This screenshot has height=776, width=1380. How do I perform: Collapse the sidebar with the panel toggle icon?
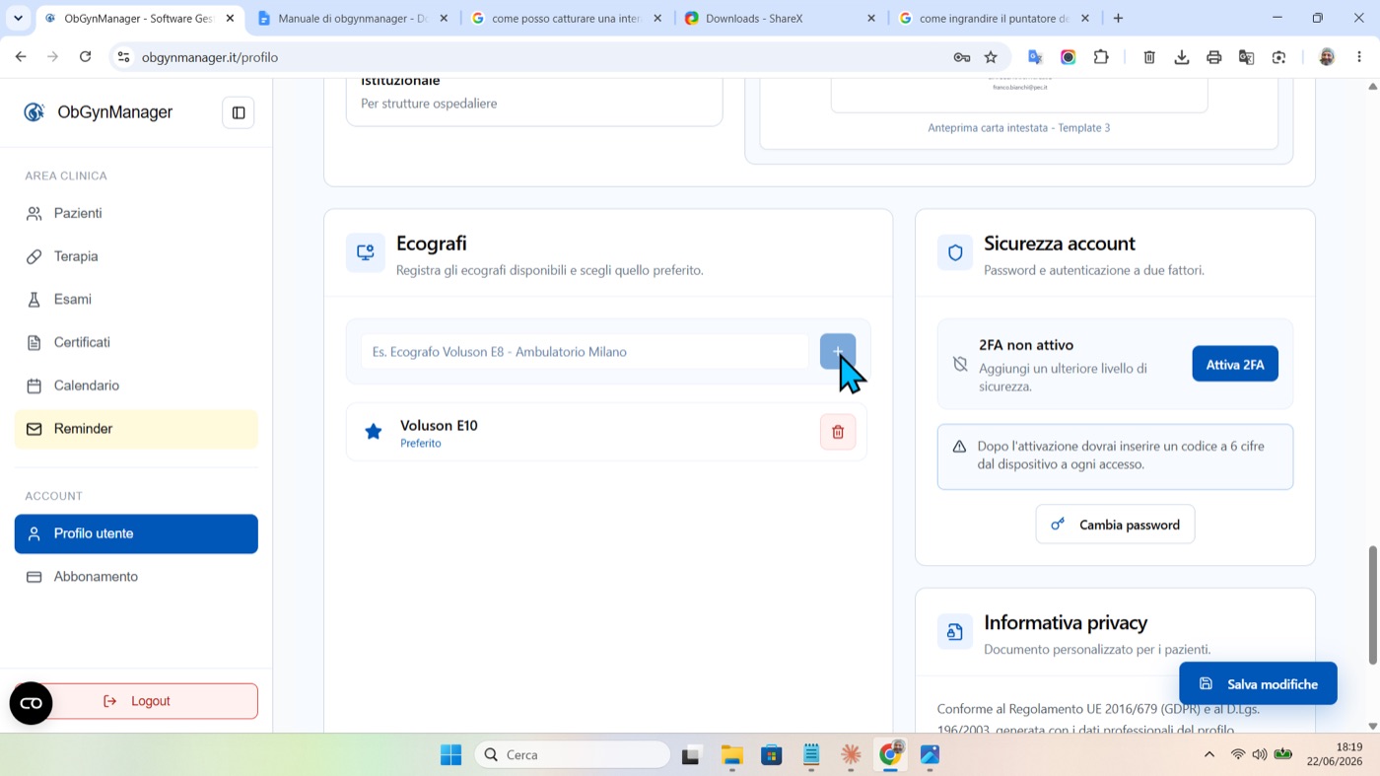click(239, 112)
